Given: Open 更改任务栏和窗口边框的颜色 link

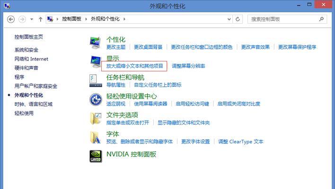Looking at the screenshot, I should point(202,47).
